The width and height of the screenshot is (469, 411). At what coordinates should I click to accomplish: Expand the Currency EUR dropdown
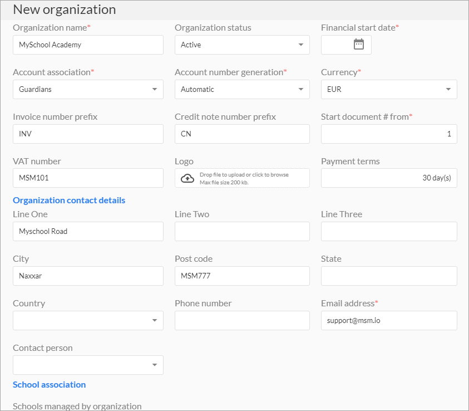389,89
